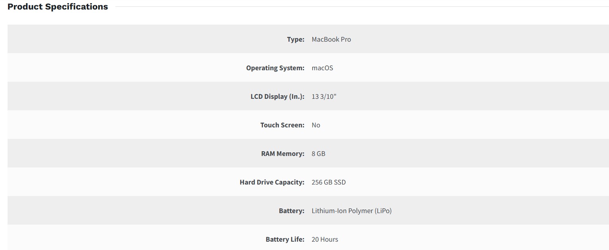Select the MacBook Pro value text

coord(331,39)
